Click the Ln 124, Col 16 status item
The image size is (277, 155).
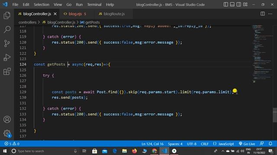coord(152,144)
